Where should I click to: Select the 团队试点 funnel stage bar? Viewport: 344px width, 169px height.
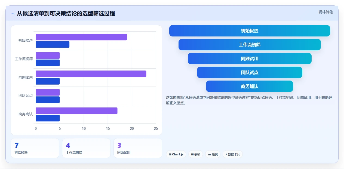(250, 72)
